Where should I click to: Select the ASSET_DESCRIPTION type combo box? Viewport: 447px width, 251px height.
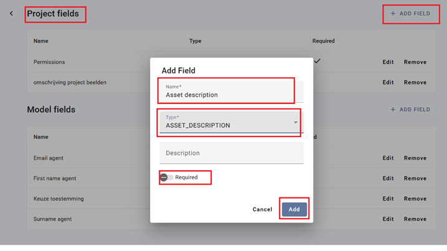click(x=231, y=122)
